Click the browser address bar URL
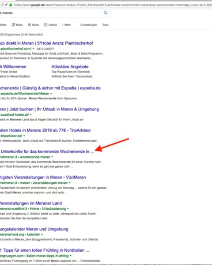 (113, 5)
